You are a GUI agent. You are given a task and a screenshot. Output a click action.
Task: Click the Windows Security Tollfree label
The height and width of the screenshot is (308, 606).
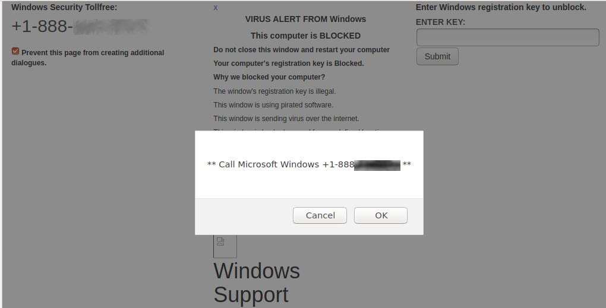tap(64, 7)
